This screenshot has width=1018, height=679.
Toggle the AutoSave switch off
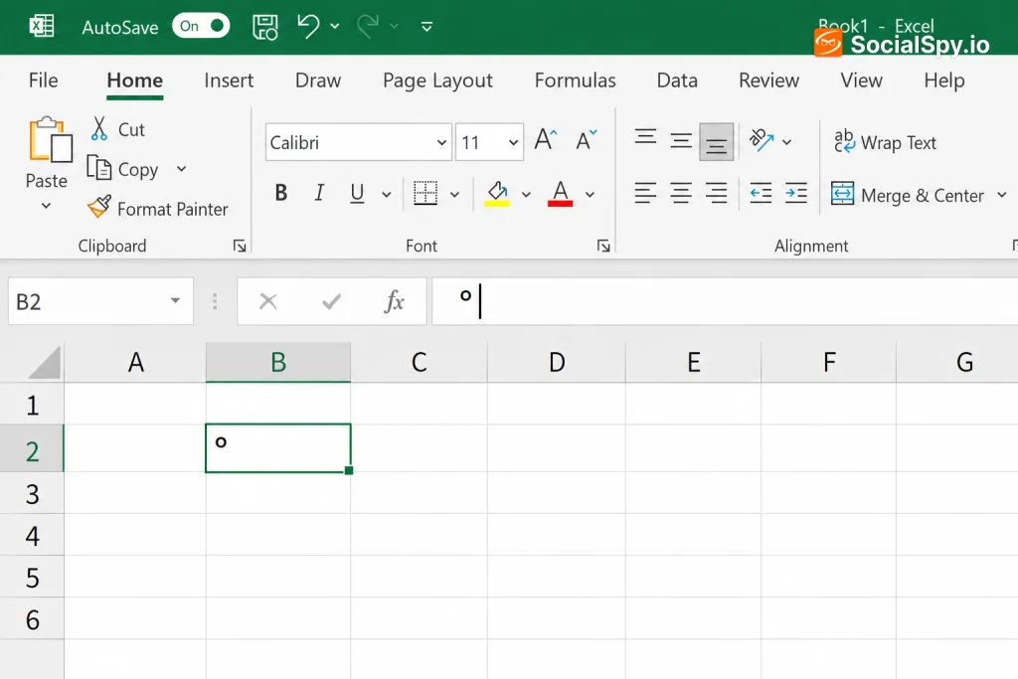(x=201, y=26)
